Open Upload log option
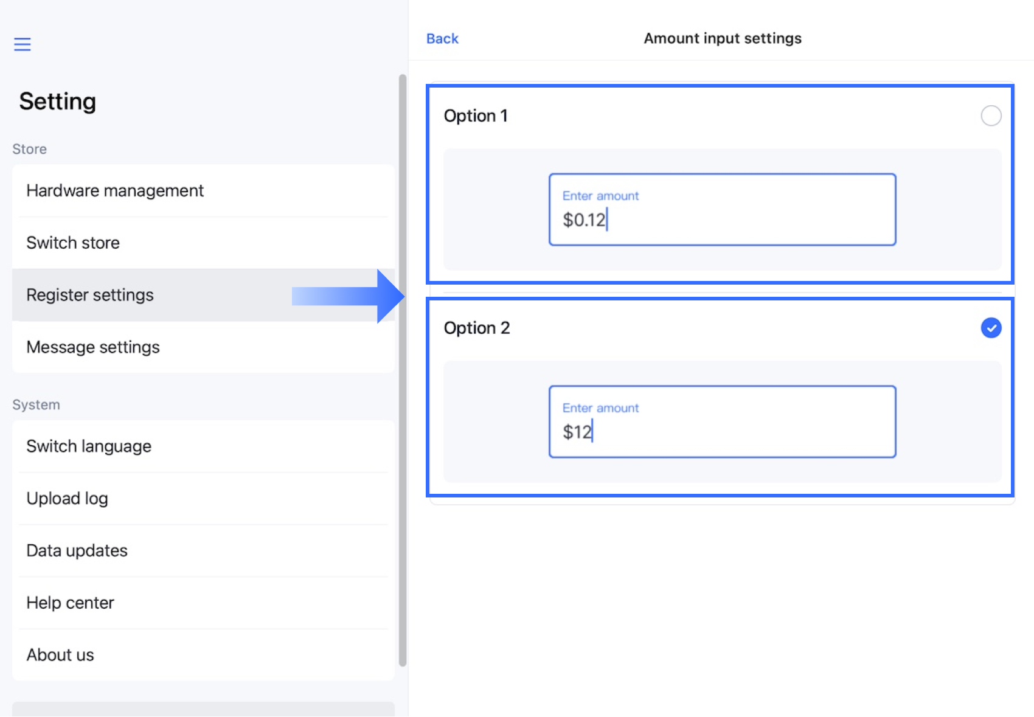The height and width of the screenshot is (717, 1034). (68, 499)
